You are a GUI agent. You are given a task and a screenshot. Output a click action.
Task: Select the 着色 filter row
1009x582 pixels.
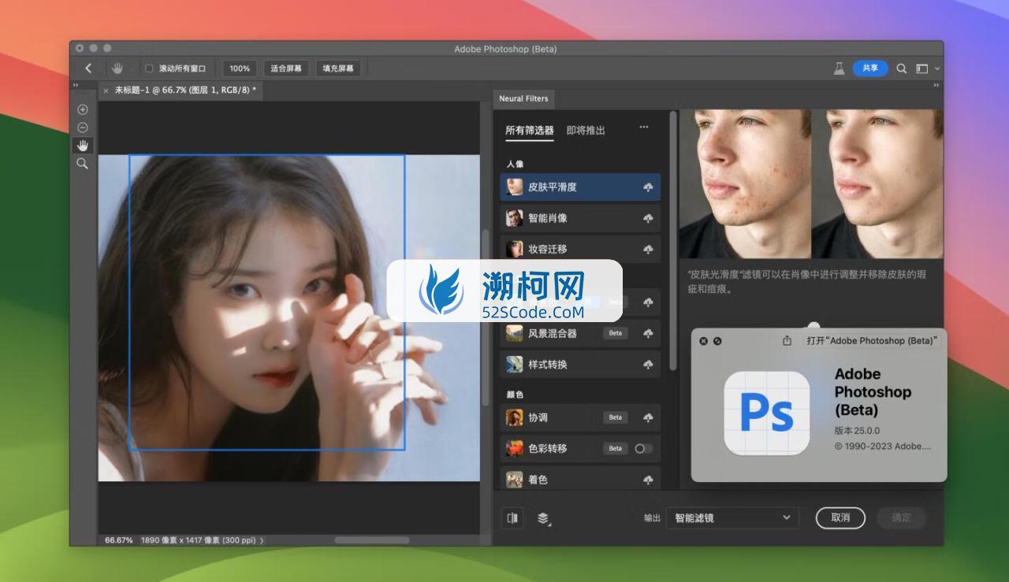point(580,479)
